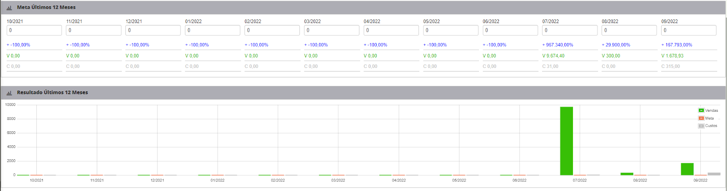Select the percentage + 29.900,00%
This screenshot has height=191, width=727.
click(616, 45)
